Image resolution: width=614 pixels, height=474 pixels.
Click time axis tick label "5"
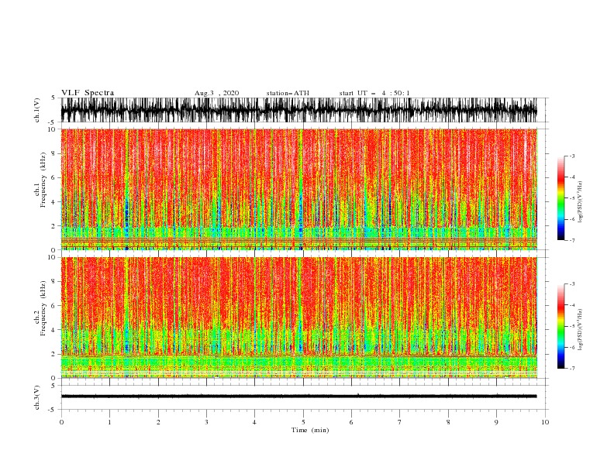[303, 422]
